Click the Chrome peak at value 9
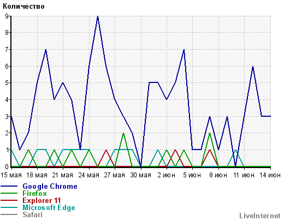Viewport: 284px width, 221px height. tap(98, 17)
